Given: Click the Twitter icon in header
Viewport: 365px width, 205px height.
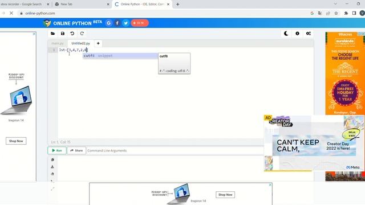Looking at the screenshot, I should [125, 23].
